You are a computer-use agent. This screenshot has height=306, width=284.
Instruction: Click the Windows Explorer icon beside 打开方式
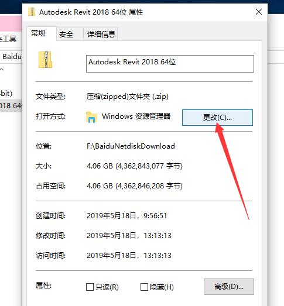(91, 117)
